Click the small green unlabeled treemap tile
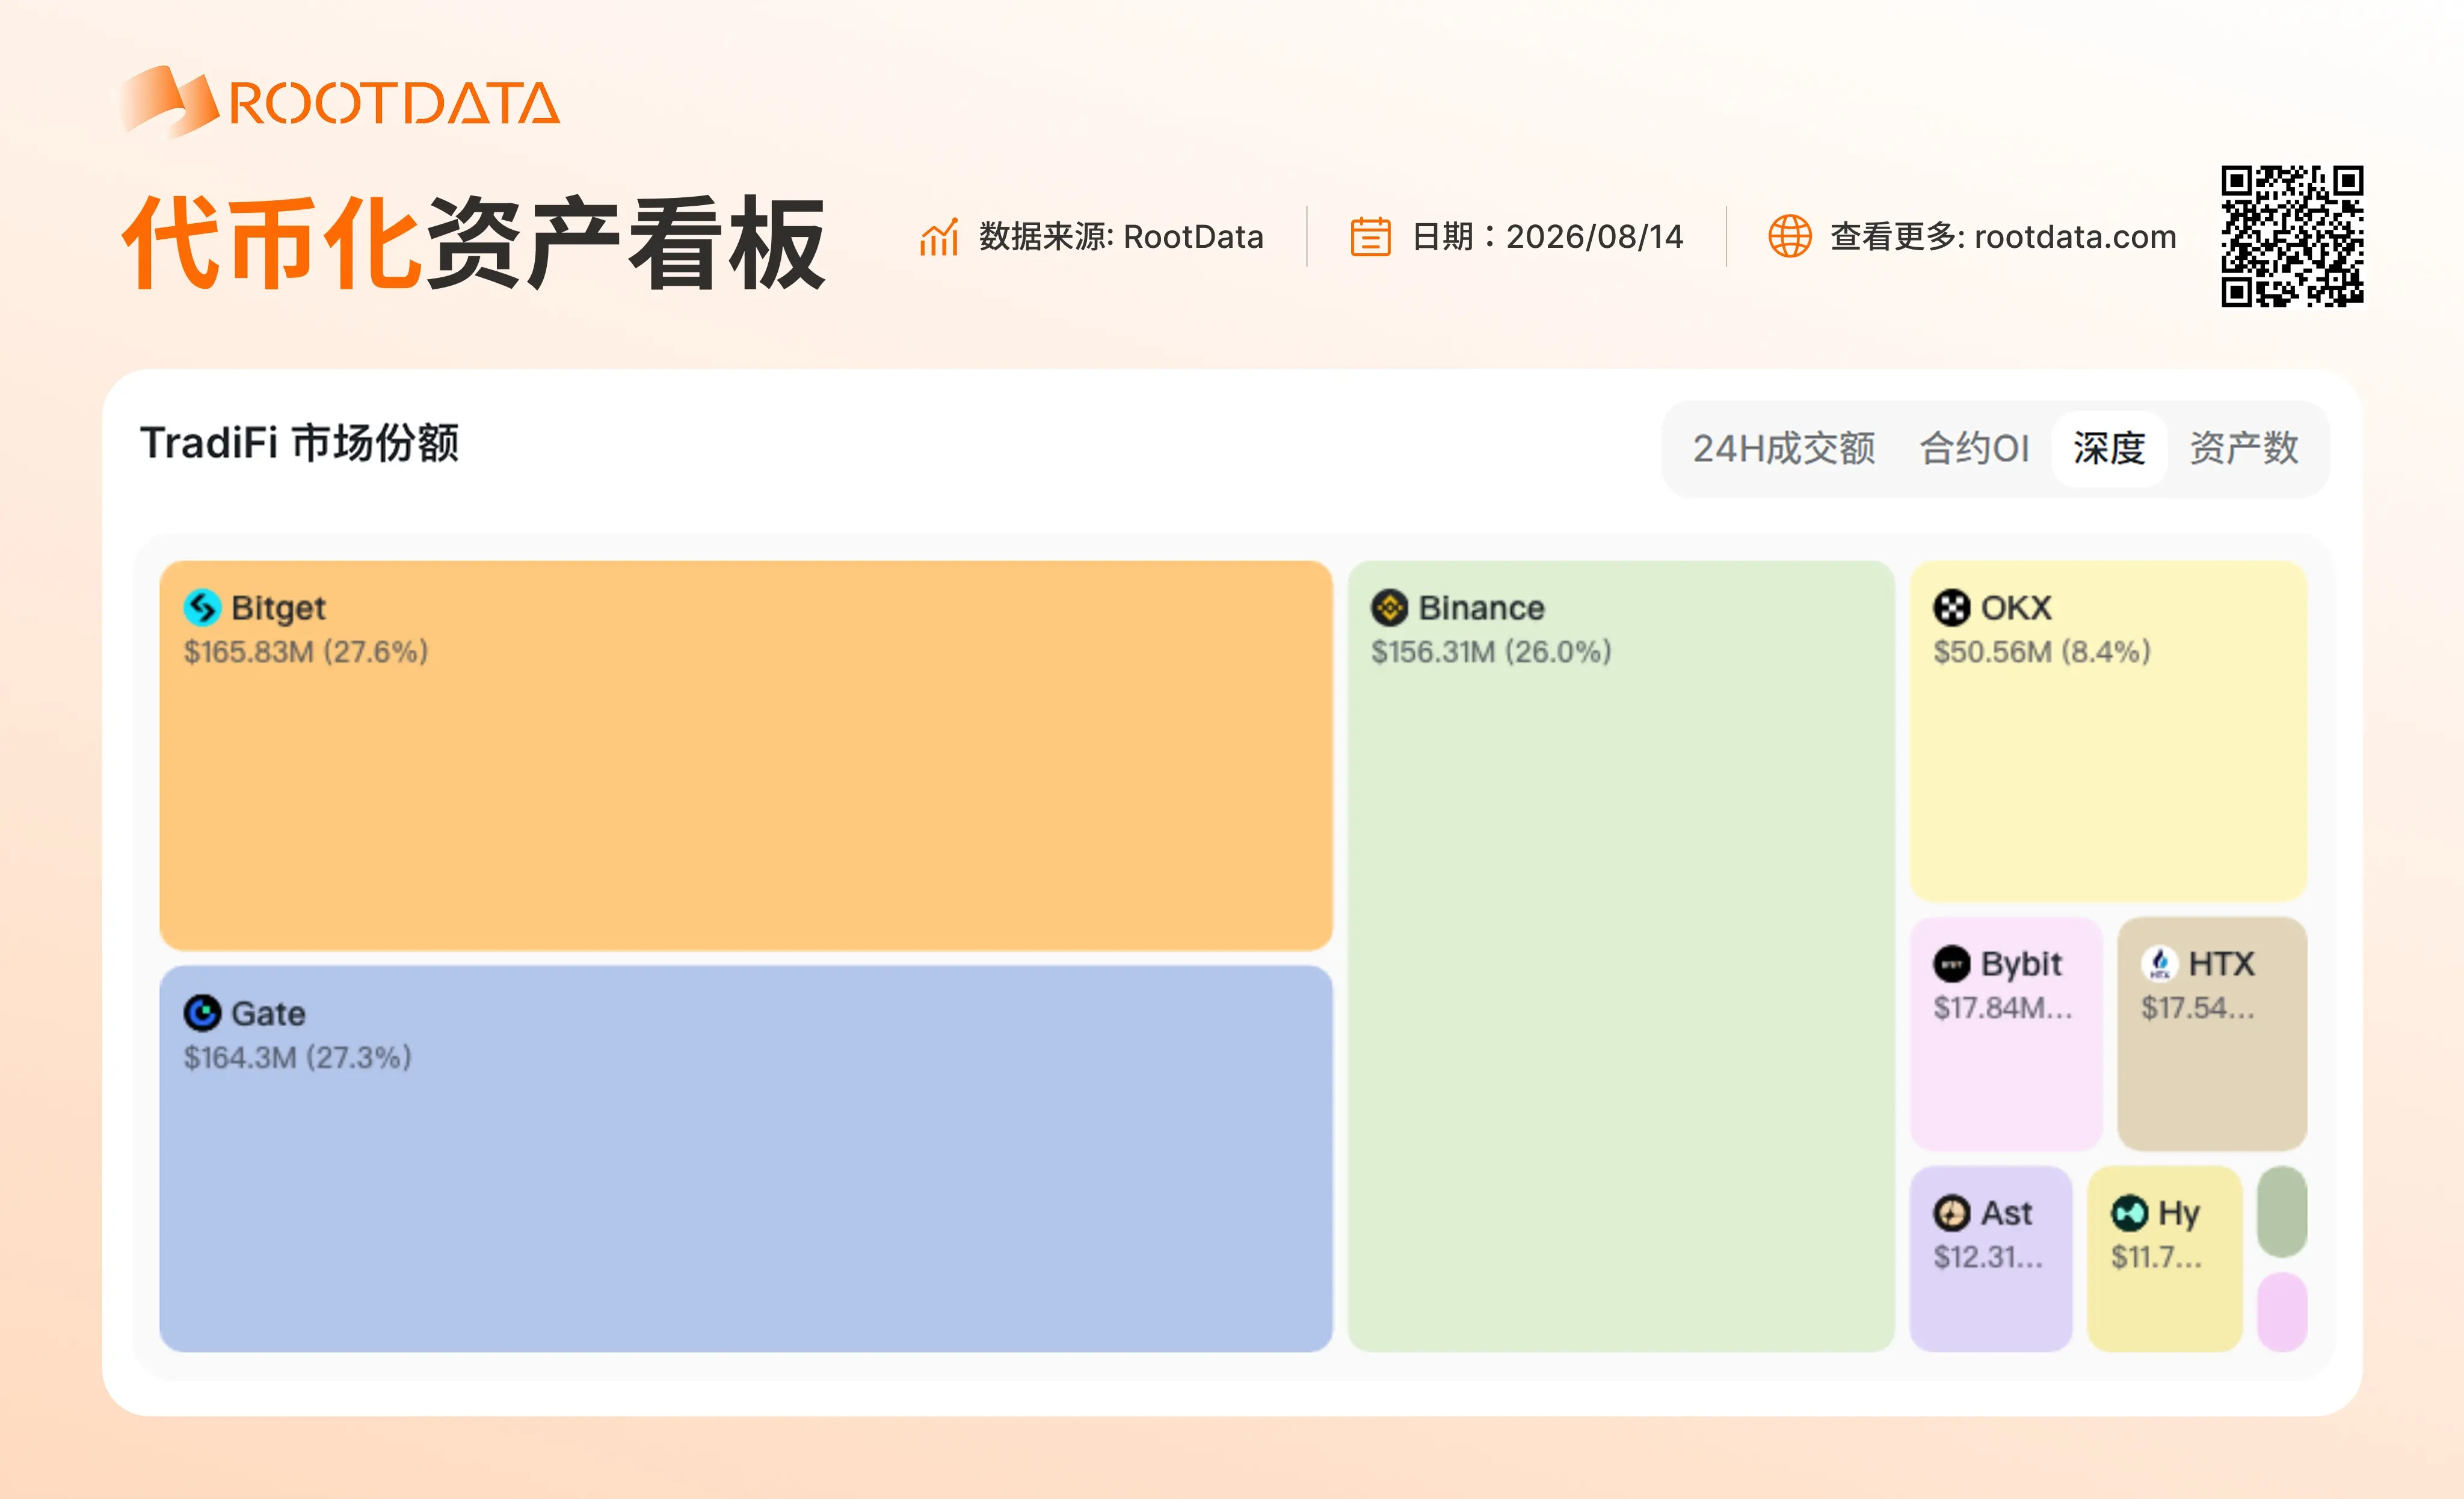 coord(2282,1211)
